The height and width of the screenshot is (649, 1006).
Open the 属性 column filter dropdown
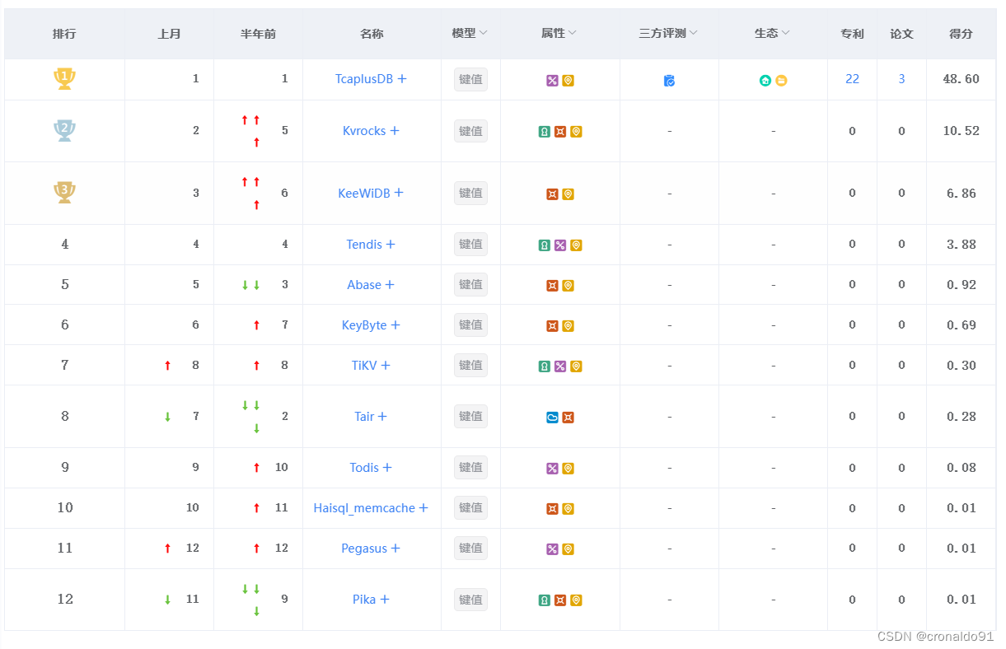tap(573, 33)
